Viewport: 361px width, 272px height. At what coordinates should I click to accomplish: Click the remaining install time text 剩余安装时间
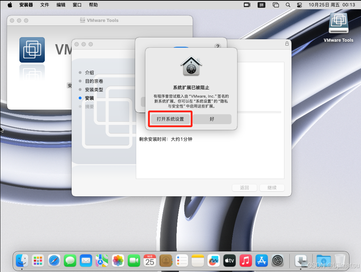(x=166, y=139)
